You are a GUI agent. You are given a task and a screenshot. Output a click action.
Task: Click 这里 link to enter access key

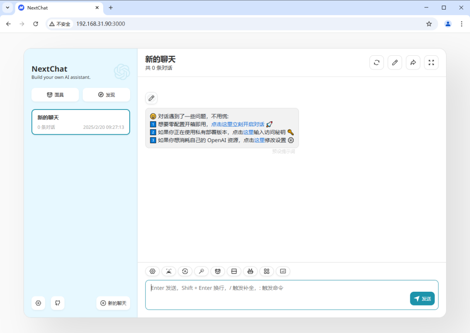248,132
